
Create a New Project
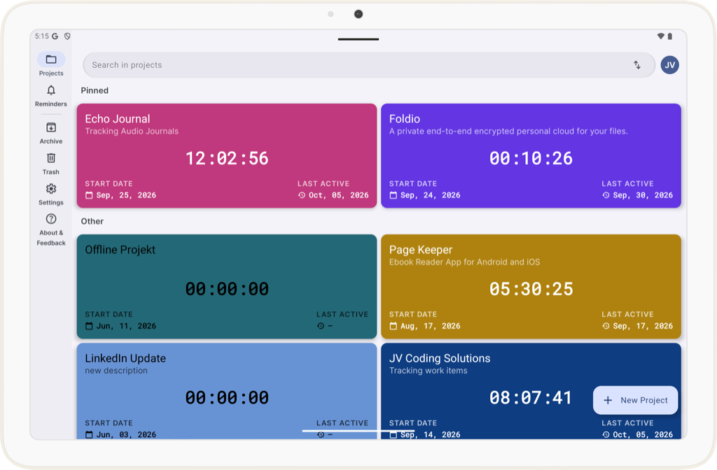click(x=635, y=400)
